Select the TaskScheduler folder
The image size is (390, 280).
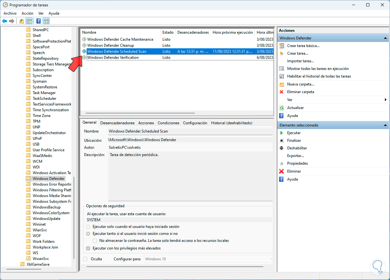point(44,99)
